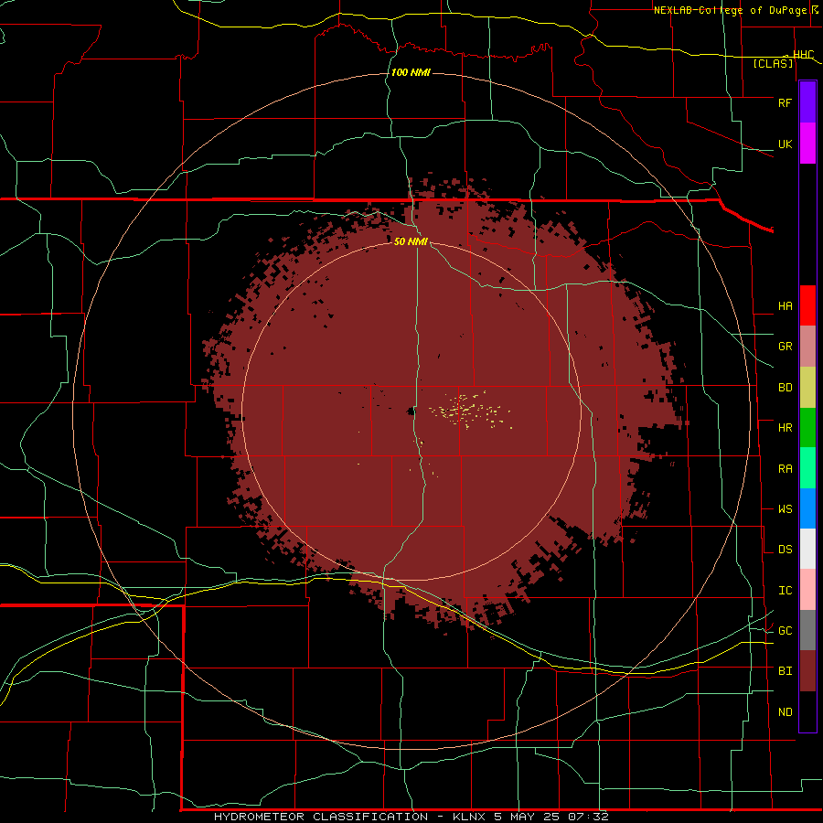The height and width of the screenshot is (823, 823).
Task: Click the black radar site center dot
Action: pyautogui.click(x=411, y=411)
